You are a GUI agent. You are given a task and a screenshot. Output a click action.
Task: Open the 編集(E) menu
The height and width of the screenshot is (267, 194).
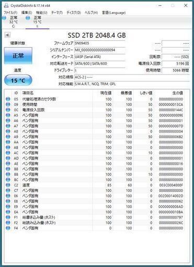(27, 13)
